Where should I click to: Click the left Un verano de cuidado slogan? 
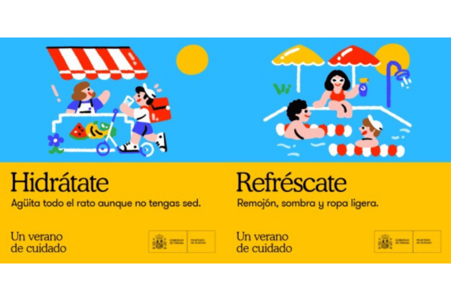[38, 242]
